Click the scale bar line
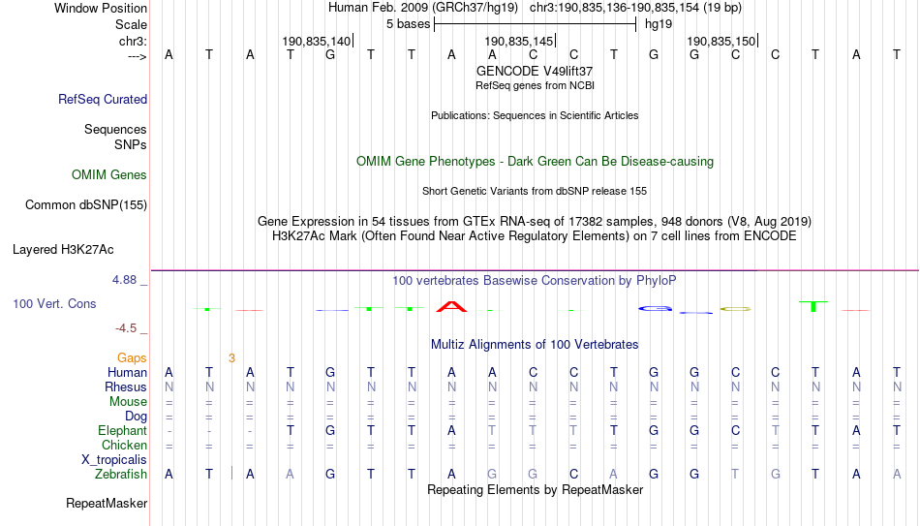The height and width of the screenshot is (526, 920). [x=536, y=24]
